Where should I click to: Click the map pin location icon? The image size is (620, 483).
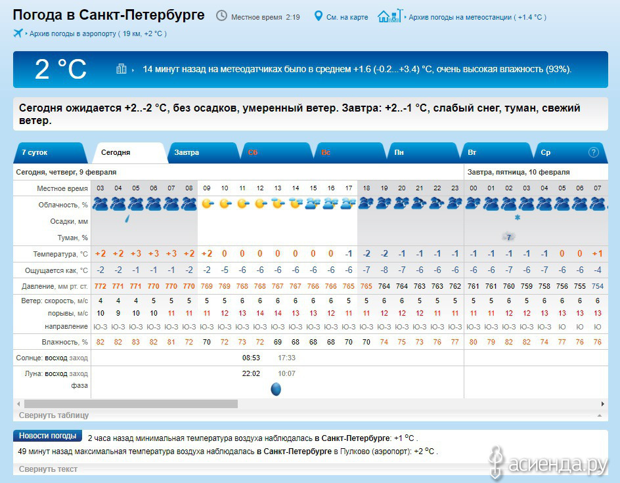pos(319,16)
